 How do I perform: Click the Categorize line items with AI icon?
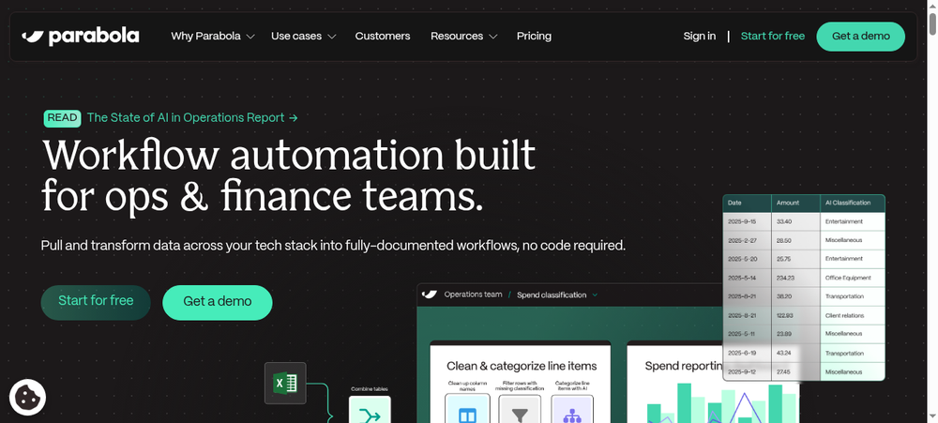572,409
